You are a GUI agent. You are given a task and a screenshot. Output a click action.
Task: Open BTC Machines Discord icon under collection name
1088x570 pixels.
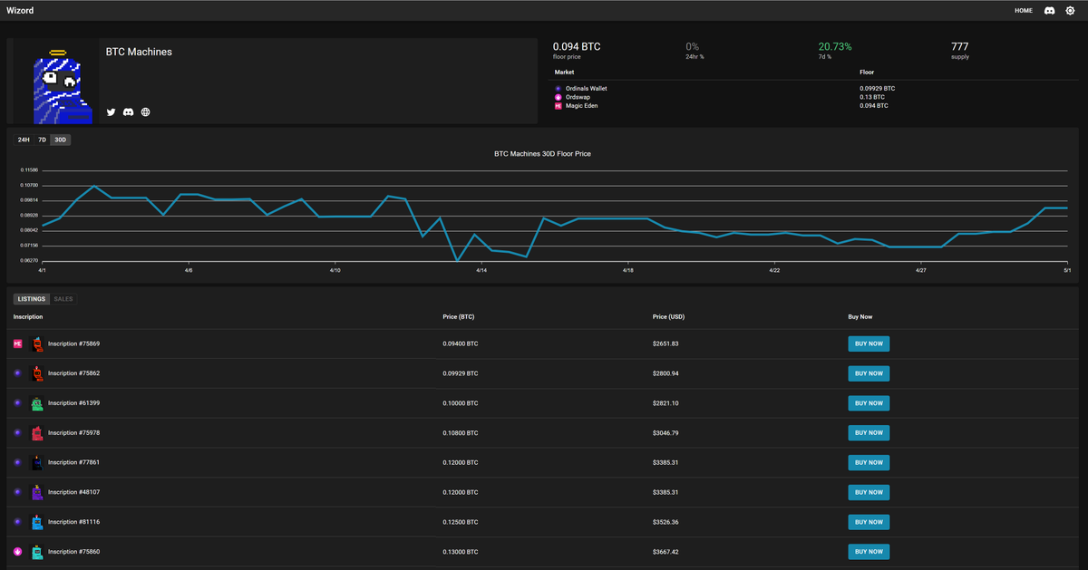pos(129,112)
